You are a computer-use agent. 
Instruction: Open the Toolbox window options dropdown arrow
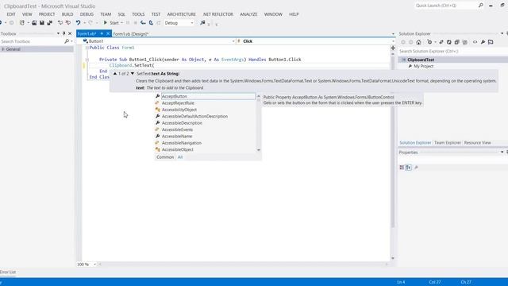point(58,33)
